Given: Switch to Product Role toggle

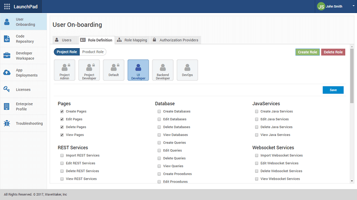Looking at the screenshot, I should (x=93, y=52).
